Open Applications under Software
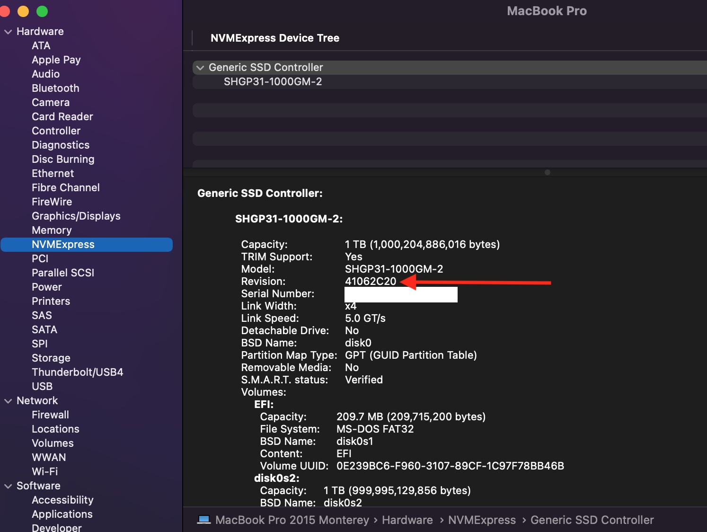This screenshot has height=532, width=707. [62, 514]
